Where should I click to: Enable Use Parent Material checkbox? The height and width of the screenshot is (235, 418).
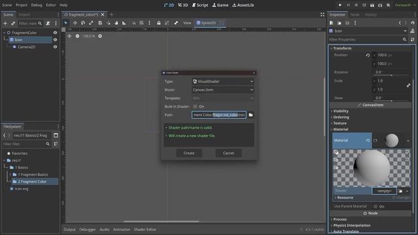tap(376, 206)
